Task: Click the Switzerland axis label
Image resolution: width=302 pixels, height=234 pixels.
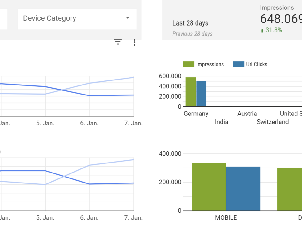Action: point(273,122)
